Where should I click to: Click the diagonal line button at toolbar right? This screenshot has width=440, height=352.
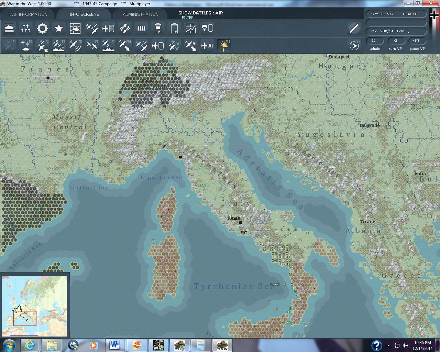[x=354, y=28]
